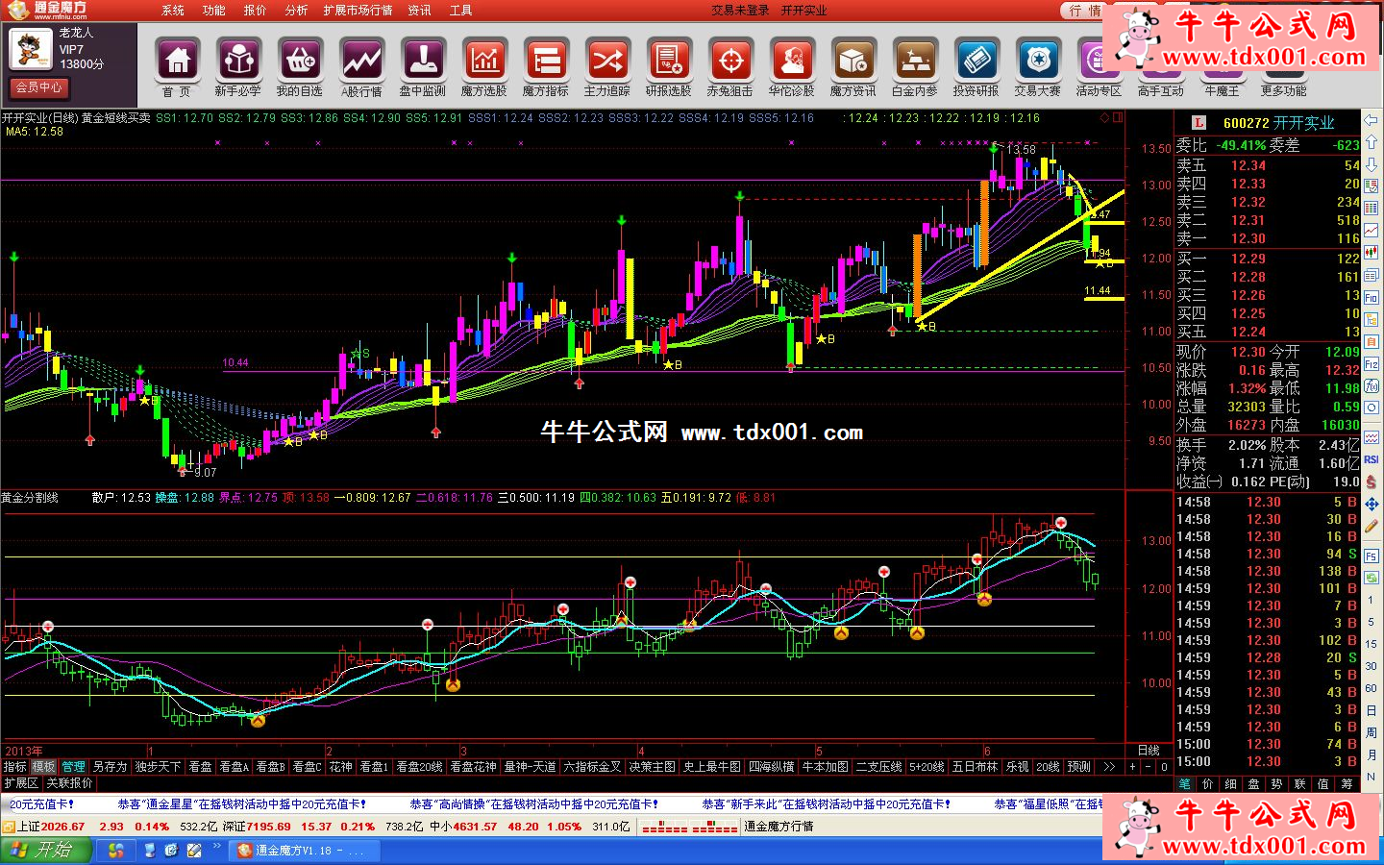The width and height of the screenshot is (1384, 865).
Task: Open the 日线 period selector
Action: (1148, 751)
